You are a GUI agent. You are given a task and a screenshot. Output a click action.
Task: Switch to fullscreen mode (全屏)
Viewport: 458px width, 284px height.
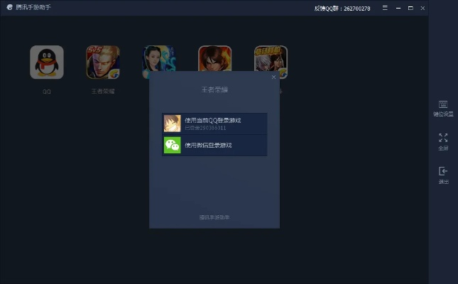click(x=443, y=142)
